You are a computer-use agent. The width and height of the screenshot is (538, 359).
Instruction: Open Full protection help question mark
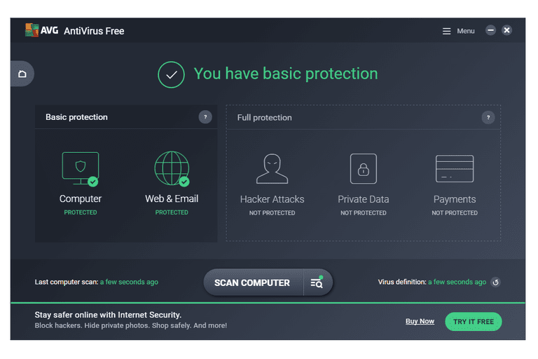(x=488, y=118)
